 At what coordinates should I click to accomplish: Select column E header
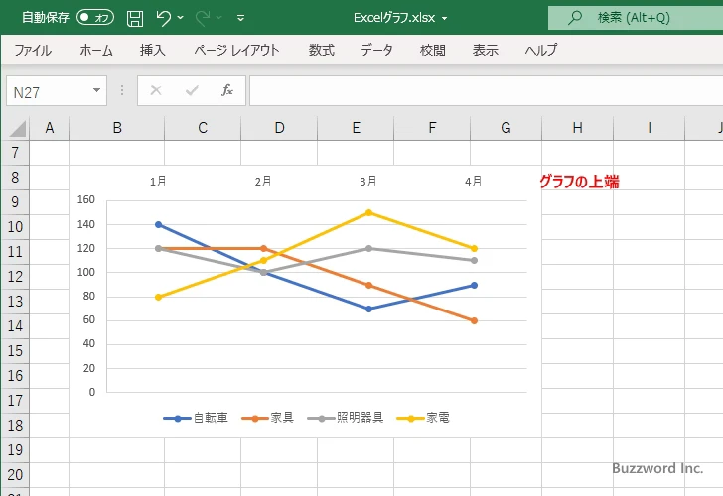click(x=356, y=128)
